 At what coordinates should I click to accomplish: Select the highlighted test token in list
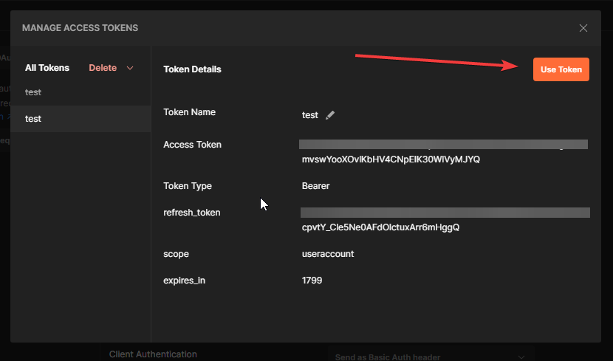pos(33,118)
